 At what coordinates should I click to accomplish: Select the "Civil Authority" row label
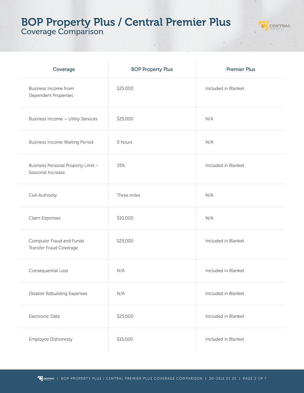[x=43, y=195]
